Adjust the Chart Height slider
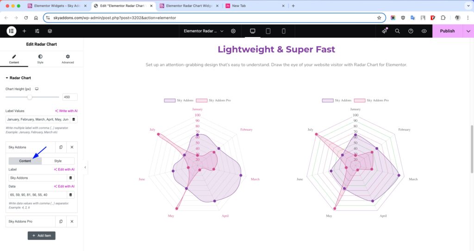 pyautogui.click(x=29, y=97)
